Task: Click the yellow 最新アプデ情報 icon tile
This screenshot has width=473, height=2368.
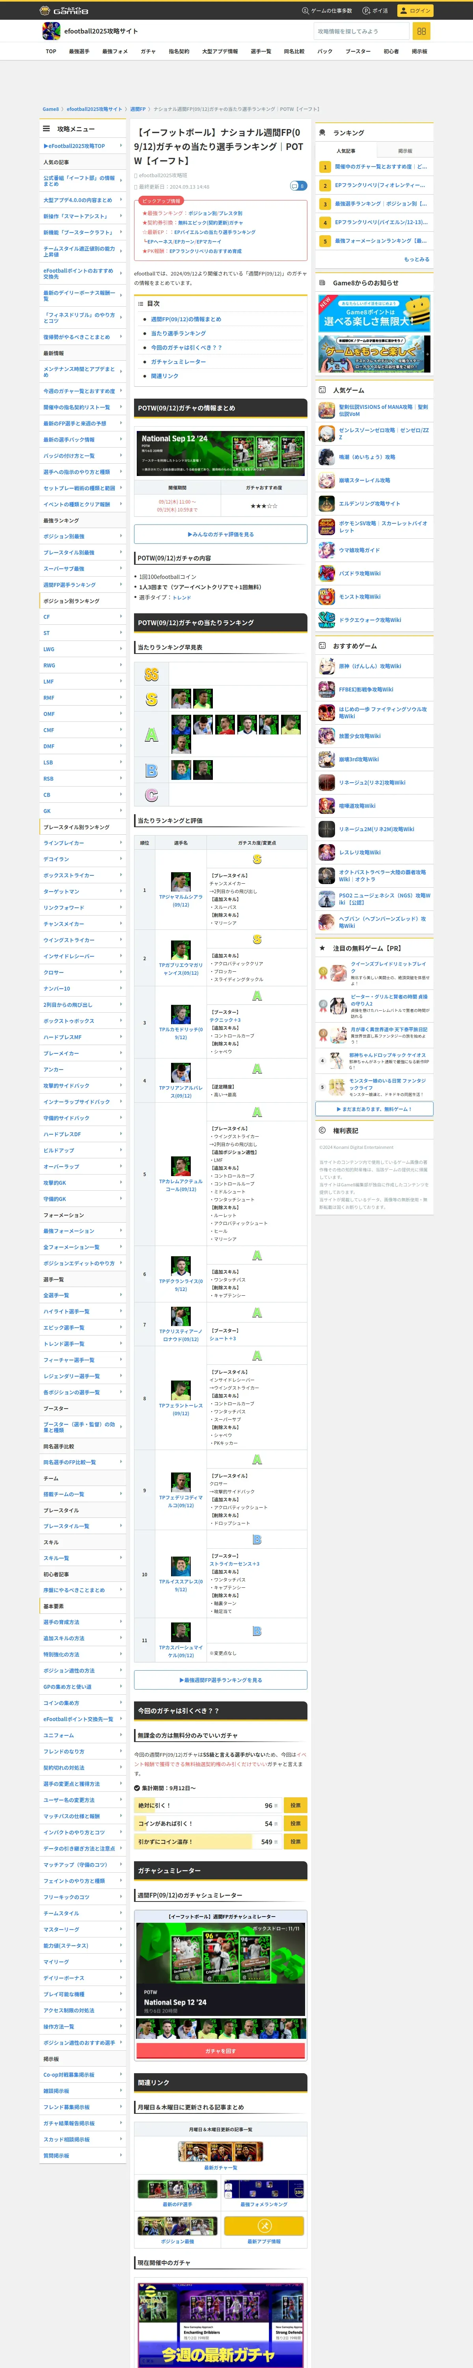Action: [264, 2226]
